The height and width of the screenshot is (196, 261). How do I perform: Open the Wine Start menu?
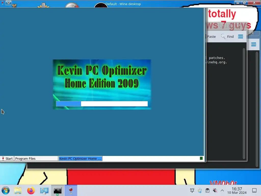click(7, 158)
